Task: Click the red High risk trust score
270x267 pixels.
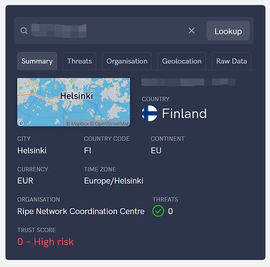Action: click(45, 242)
